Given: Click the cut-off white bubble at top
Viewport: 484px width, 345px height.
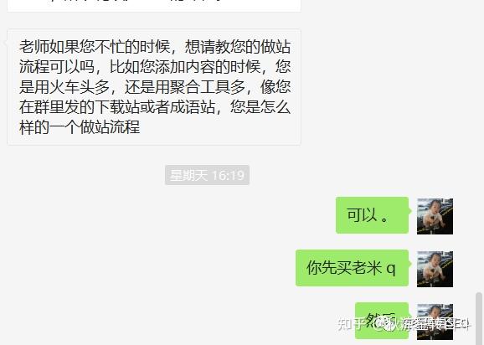Looking at the screenshot, I should [154, 6].
